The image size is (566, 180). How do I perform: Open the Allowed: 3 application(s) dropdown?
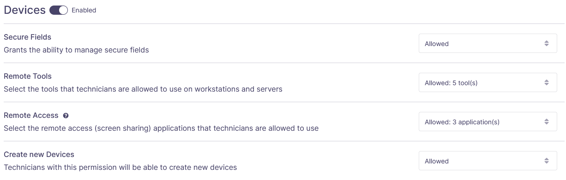point(488,122)
